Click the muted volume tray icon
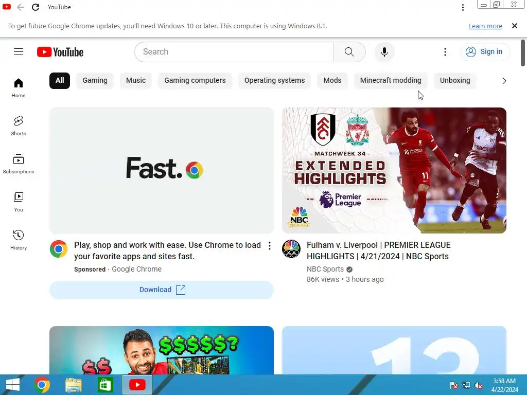Screen dimensions: 527x395 click(479, 385)
